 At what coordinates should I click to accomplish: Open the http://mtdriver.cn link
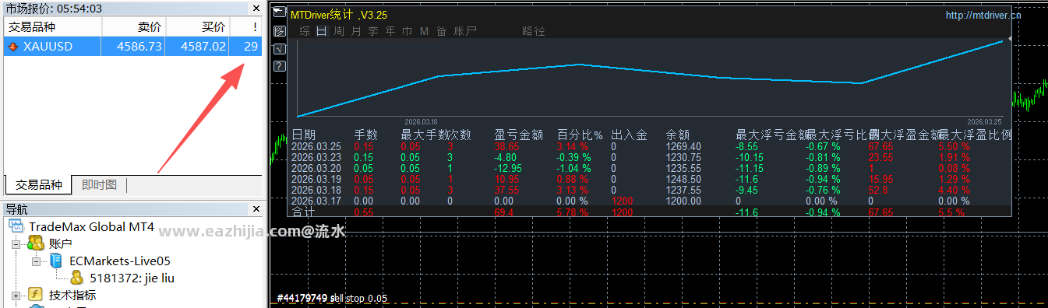[983, 15]
